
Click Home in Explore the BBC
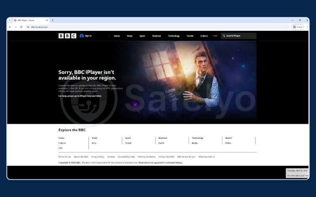coord(61,138)
